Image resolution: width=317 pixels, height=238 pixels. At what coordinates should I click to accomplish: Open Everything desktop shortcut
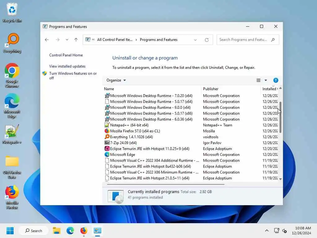pos(12,43)
